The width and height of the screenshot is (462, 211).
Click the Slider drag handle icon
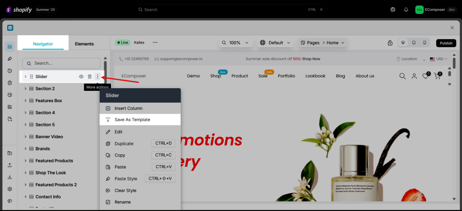coord(32,76)
